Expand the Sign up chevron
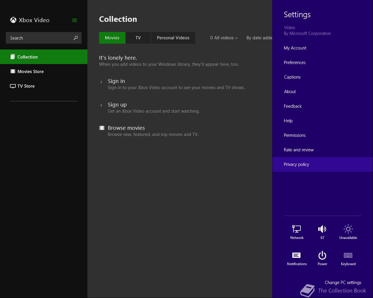 [101, 105]
